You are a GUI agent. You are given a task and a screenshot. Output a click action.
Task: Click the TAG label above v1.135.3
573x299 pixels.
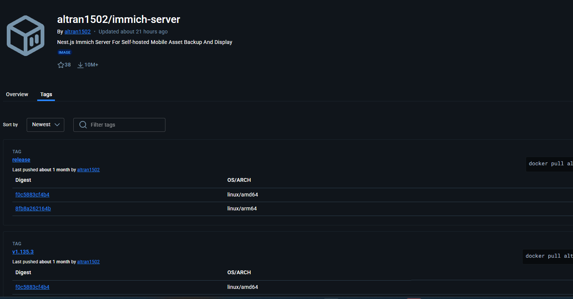click(17, 244)
